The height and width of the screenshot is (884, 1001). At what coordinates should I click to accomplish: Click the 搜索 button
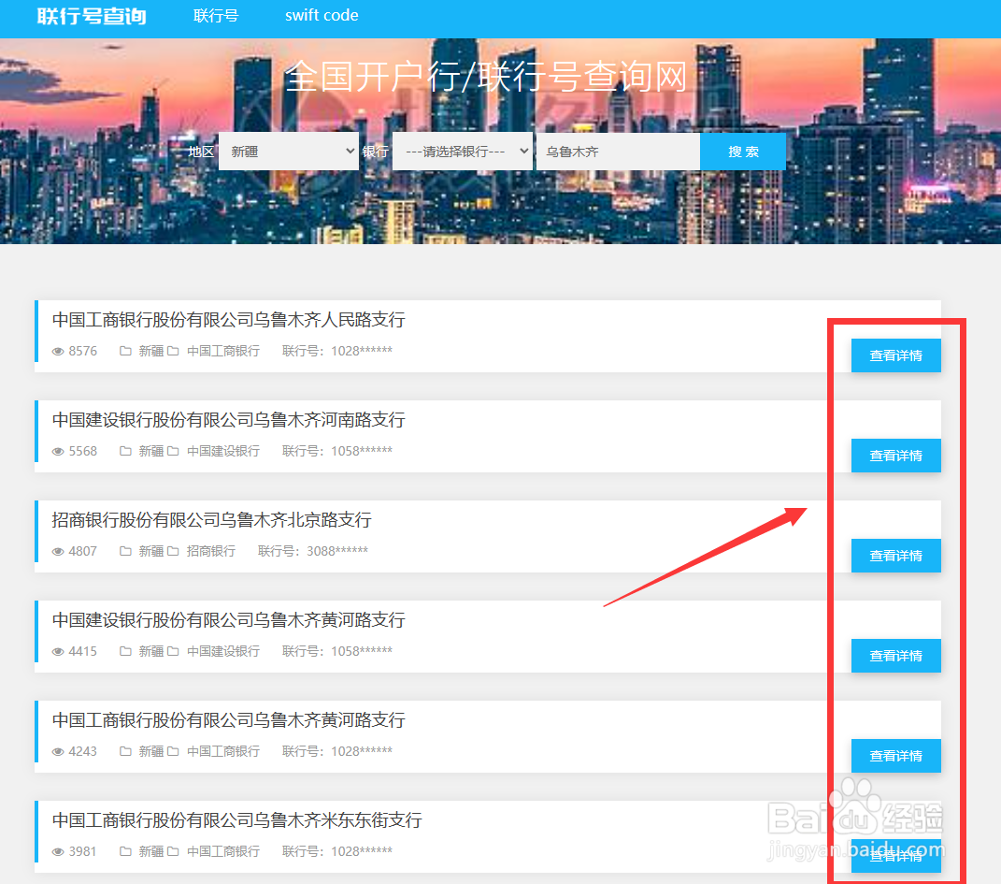point(743,152)
